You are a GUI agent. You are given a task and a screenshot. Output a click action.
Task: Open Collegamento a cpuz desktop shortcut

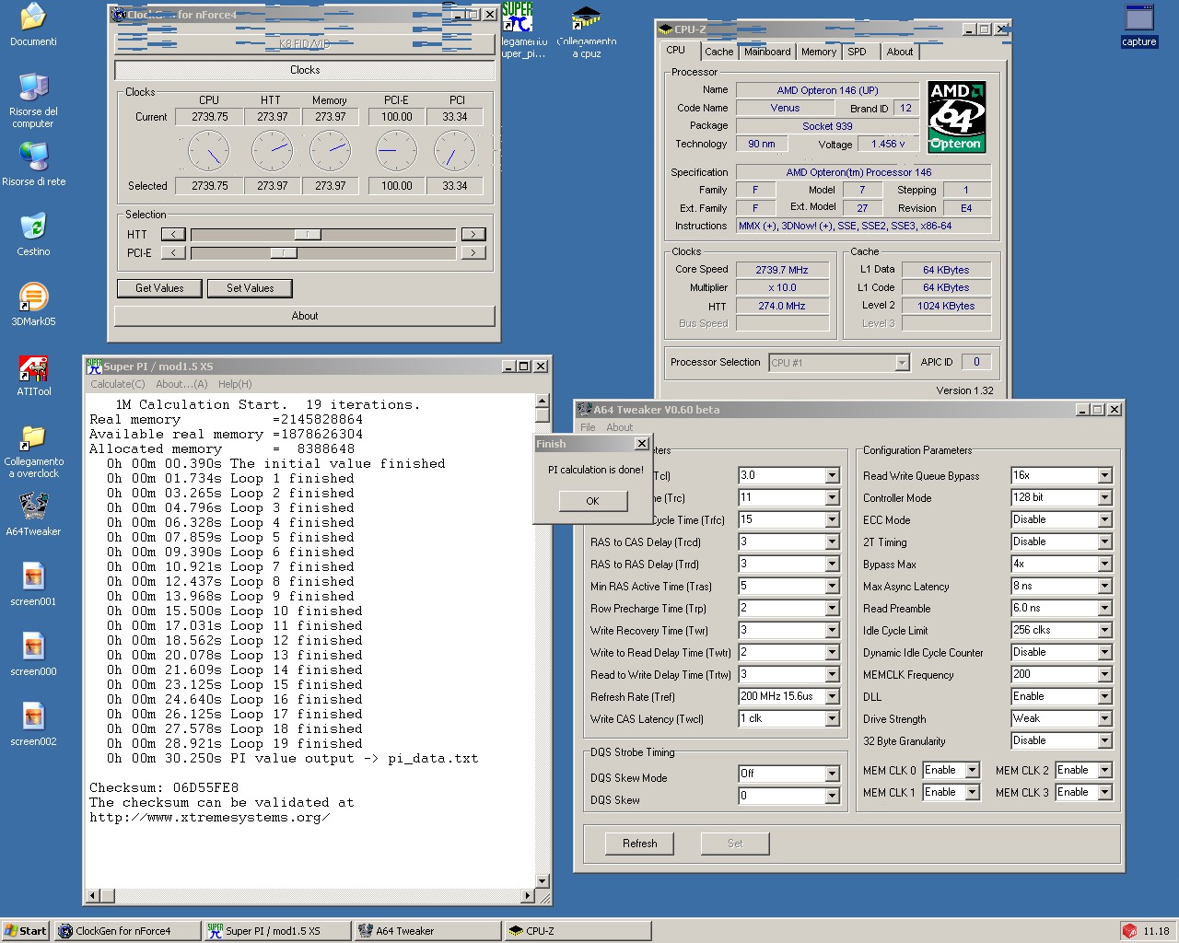point(587,30)
